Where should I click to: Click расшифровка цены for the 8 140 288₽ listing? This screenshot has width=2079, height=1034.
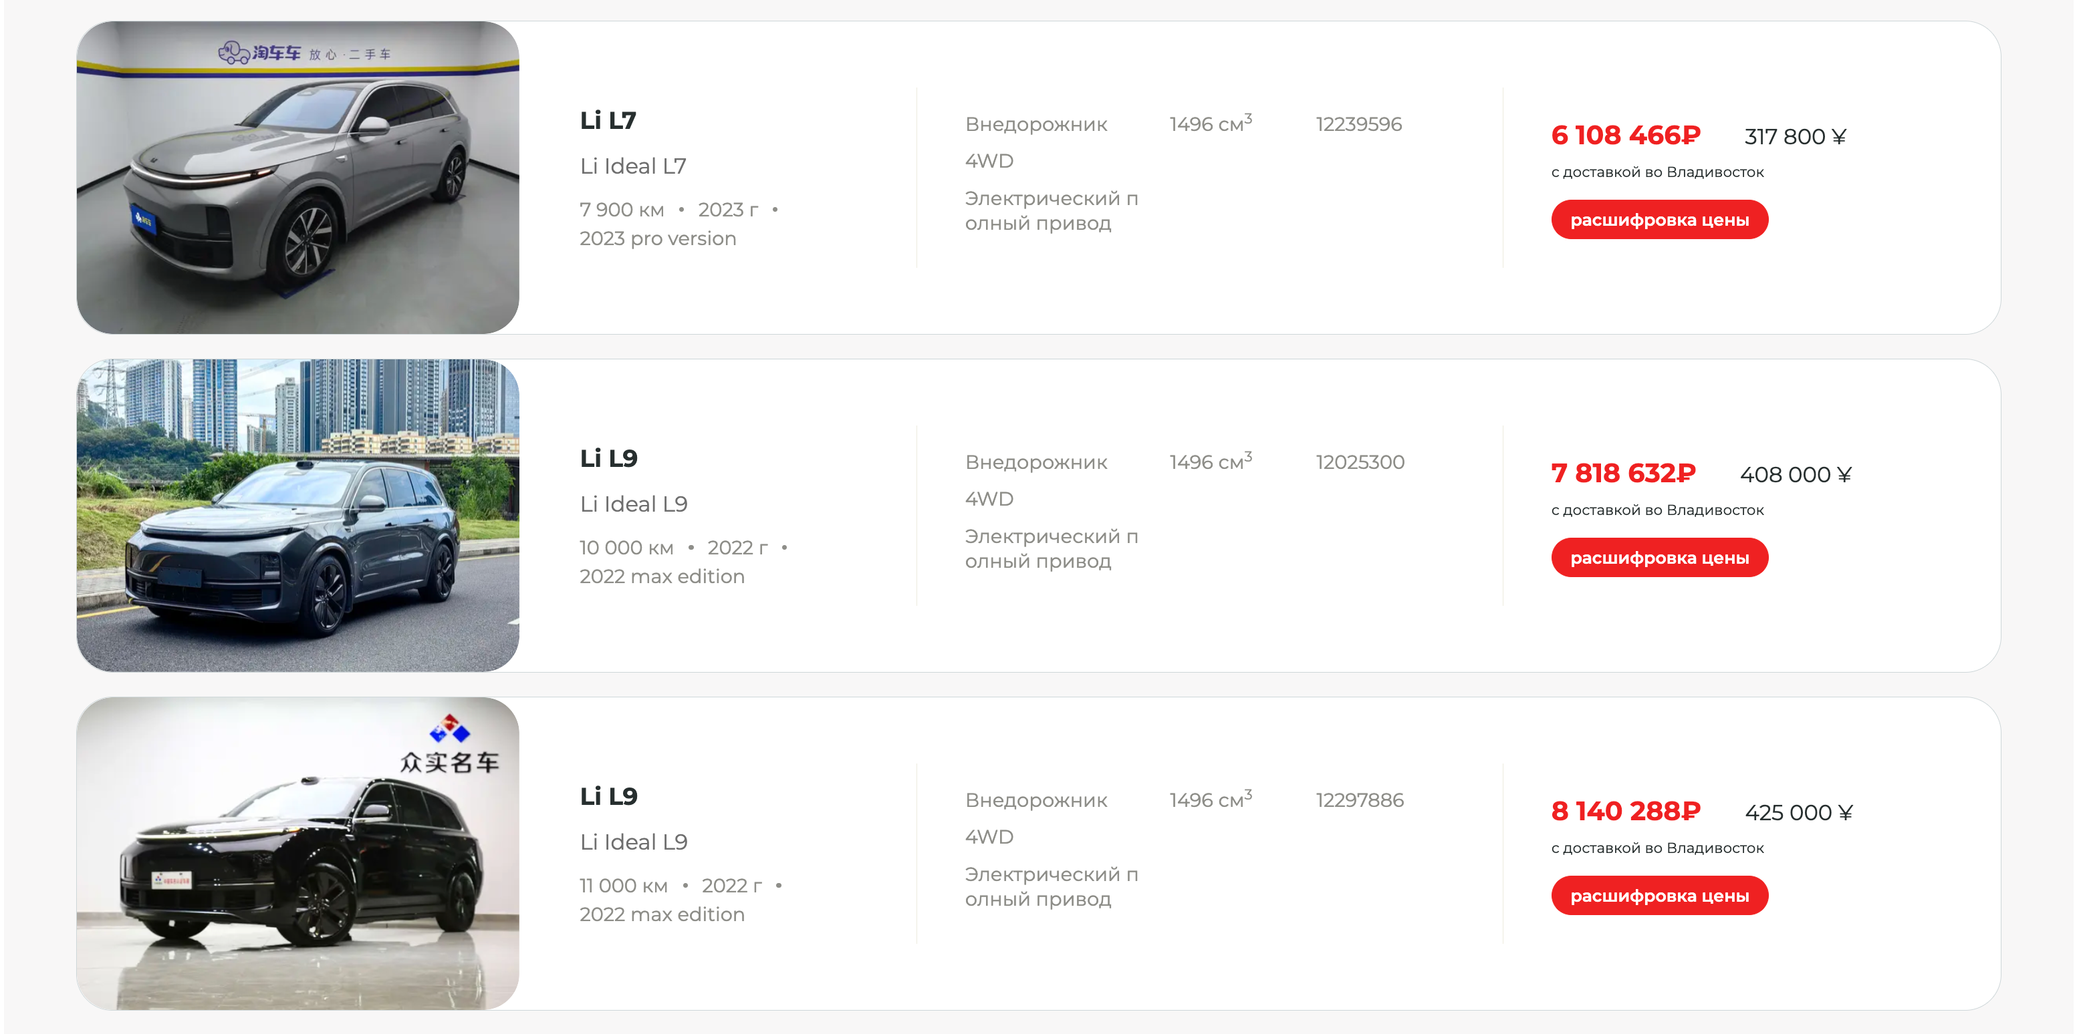click(1659, 896)
